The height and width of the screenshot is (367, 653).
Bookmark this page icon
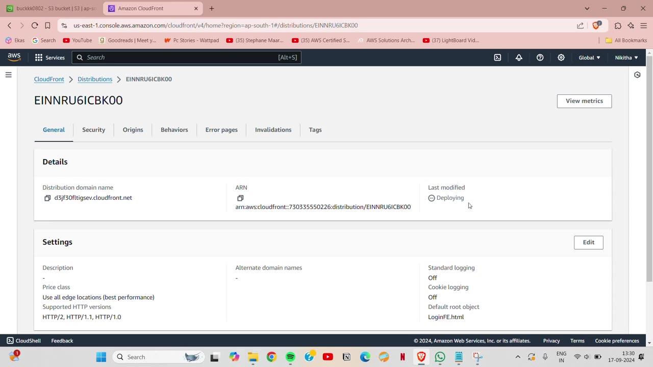tap(47, 25)
